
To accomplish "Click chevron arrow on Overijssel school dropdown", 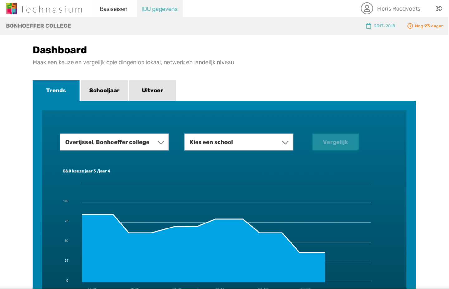I will [x=161, y=142].
